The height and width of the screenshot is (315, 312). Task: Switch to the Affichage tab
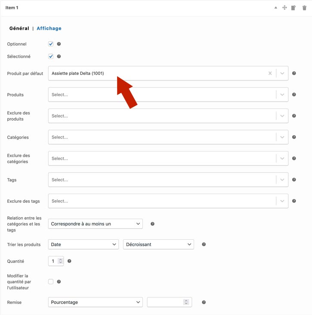(49, 28)
